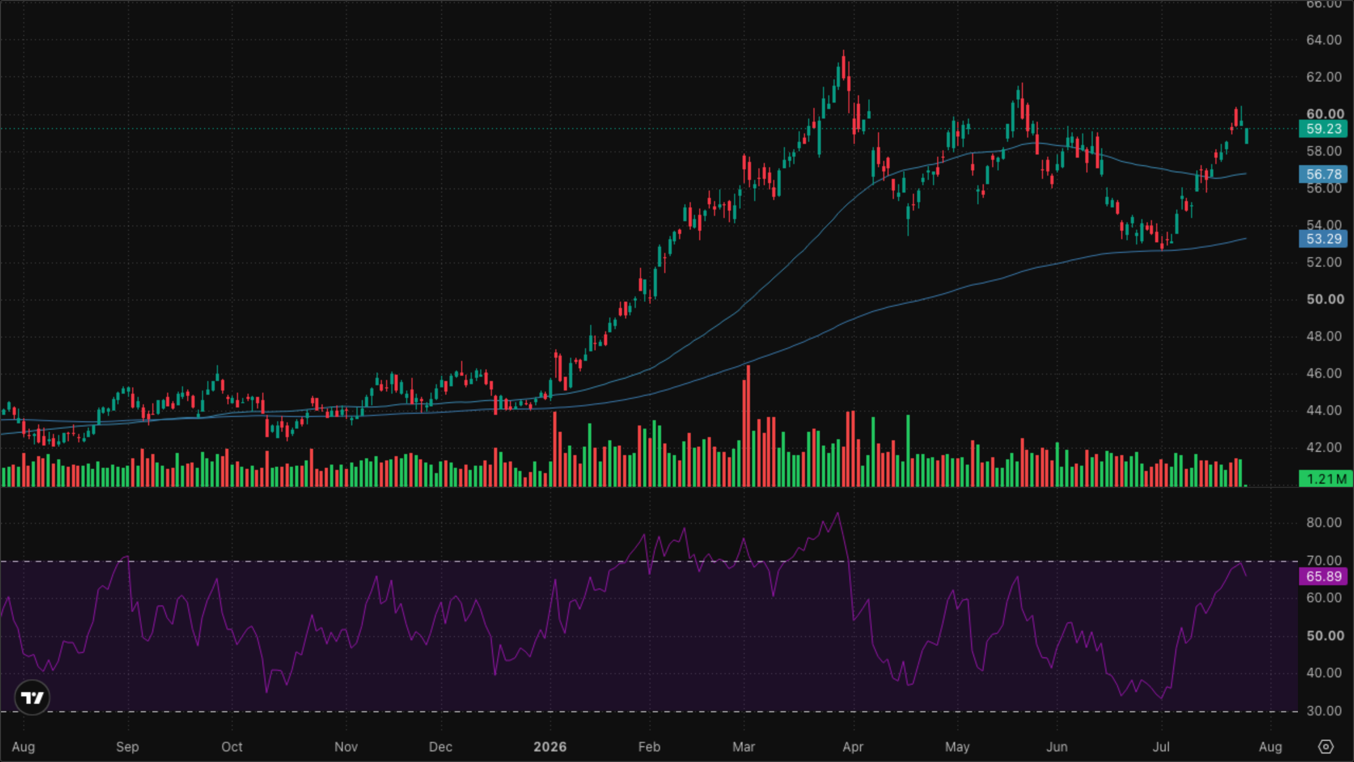Select the 53.29 moving average price tag

tap(1323, 239)
